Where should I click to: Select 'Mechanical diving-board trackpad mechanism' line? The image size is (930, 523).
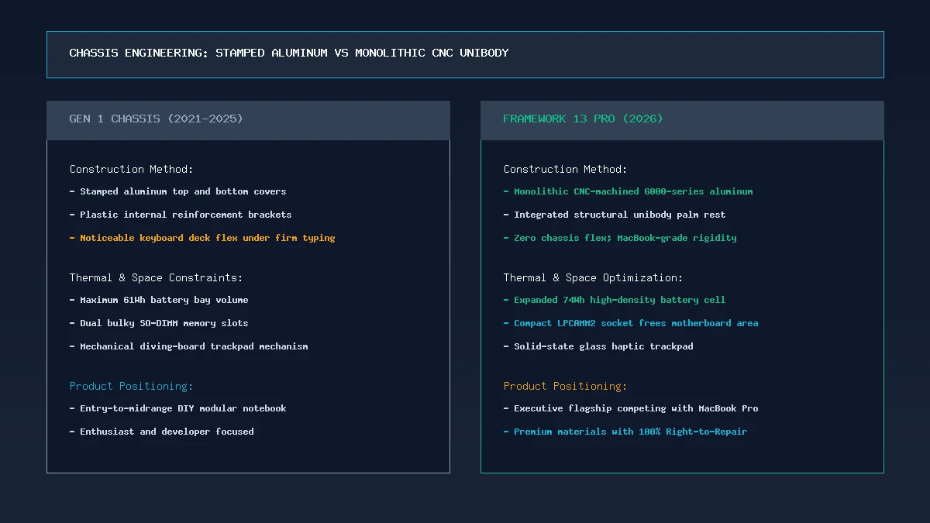(189, 346)
